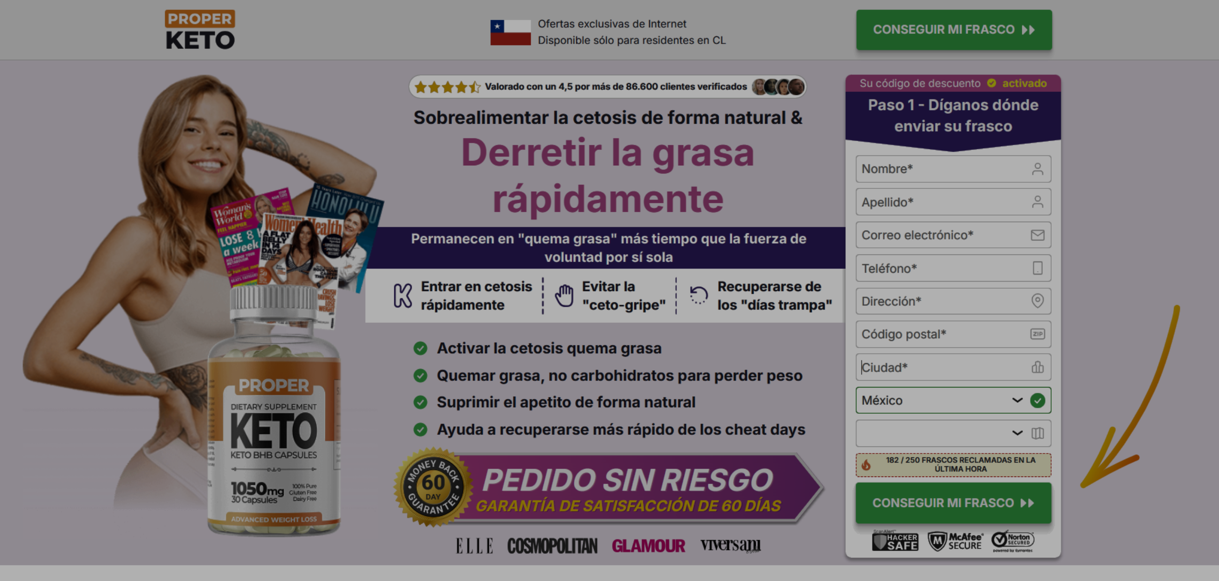Click the map icon in region dropdown

click(x=1037, y=433)
